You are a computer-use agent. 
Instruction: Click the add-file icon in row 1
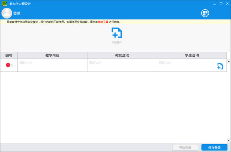coord(220,66)
